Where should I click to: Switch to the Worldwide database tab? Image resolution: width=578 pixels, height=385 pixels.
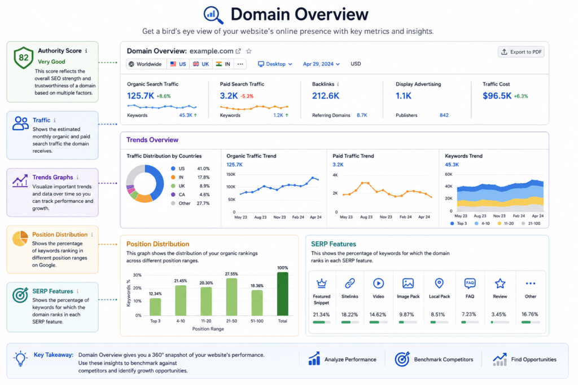click(x=146, y=64)
